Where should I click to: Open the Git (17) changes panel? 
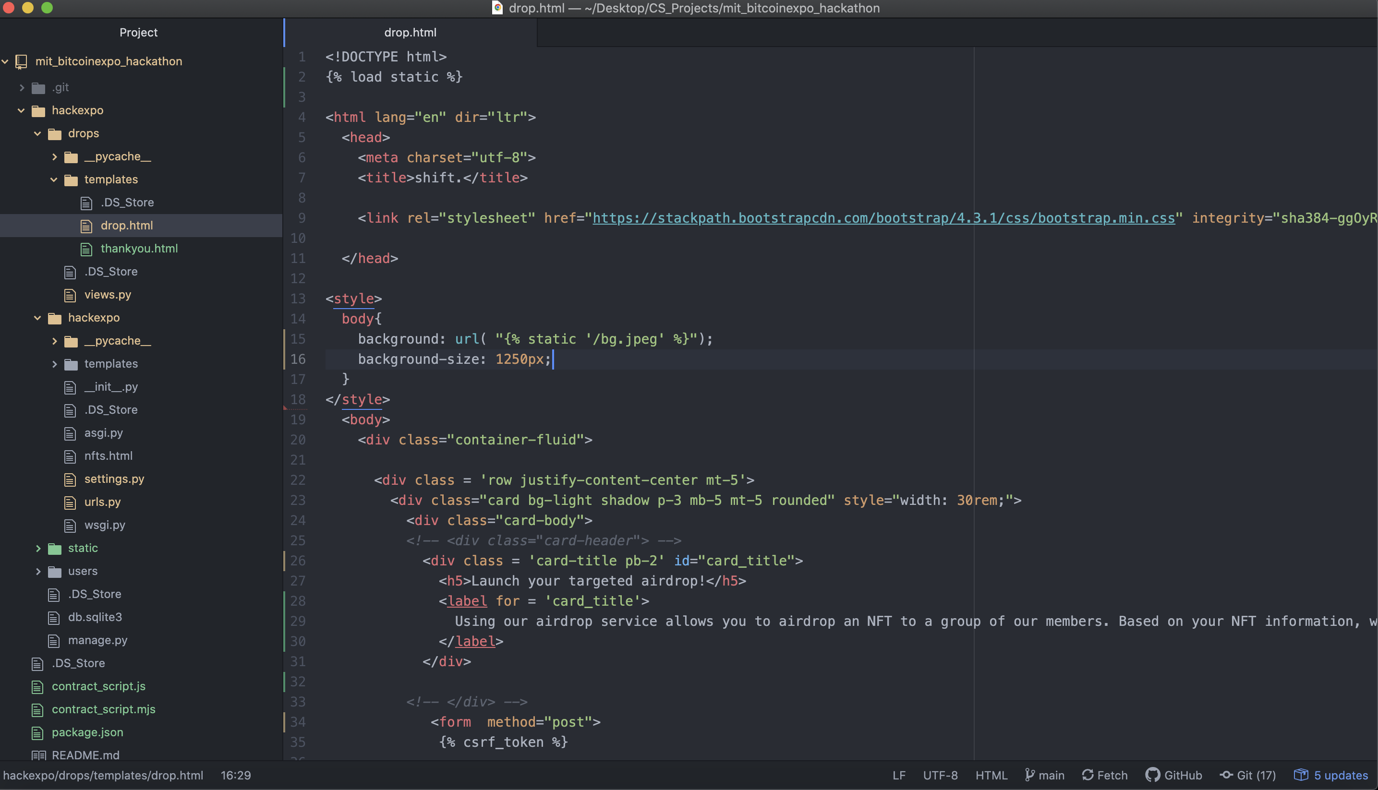pyautogui.click(x=1248, y=775)
